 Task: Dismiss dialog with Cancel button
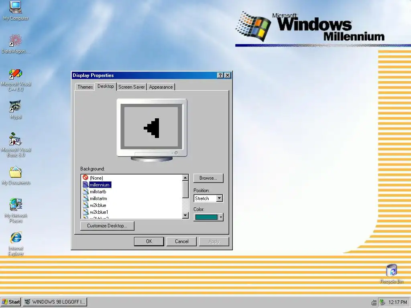(181, 241)
